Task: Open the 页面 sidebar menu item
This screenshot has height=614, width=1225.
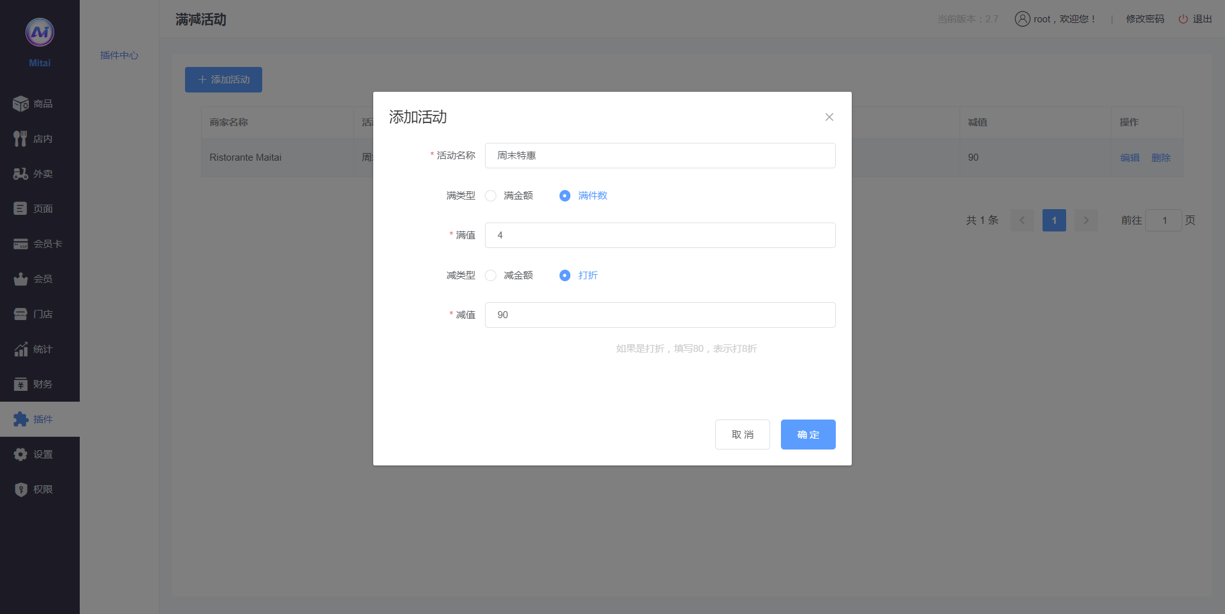Action: tap(40, 209)
